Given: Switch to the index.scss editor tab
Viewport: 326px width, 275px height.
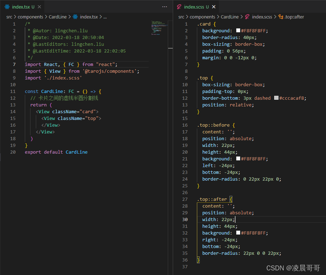Looking at the screenshot, I should coord(196,7).
